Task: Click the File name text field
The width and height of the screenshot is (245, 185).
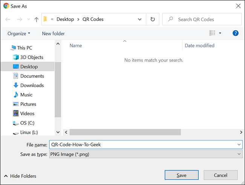Action: pyautogui.click(x=142, y=145)
